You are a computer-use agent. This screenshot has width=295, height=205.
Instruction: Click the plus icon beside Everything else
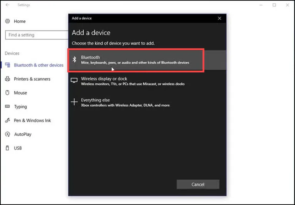click(x=74, y=102)
